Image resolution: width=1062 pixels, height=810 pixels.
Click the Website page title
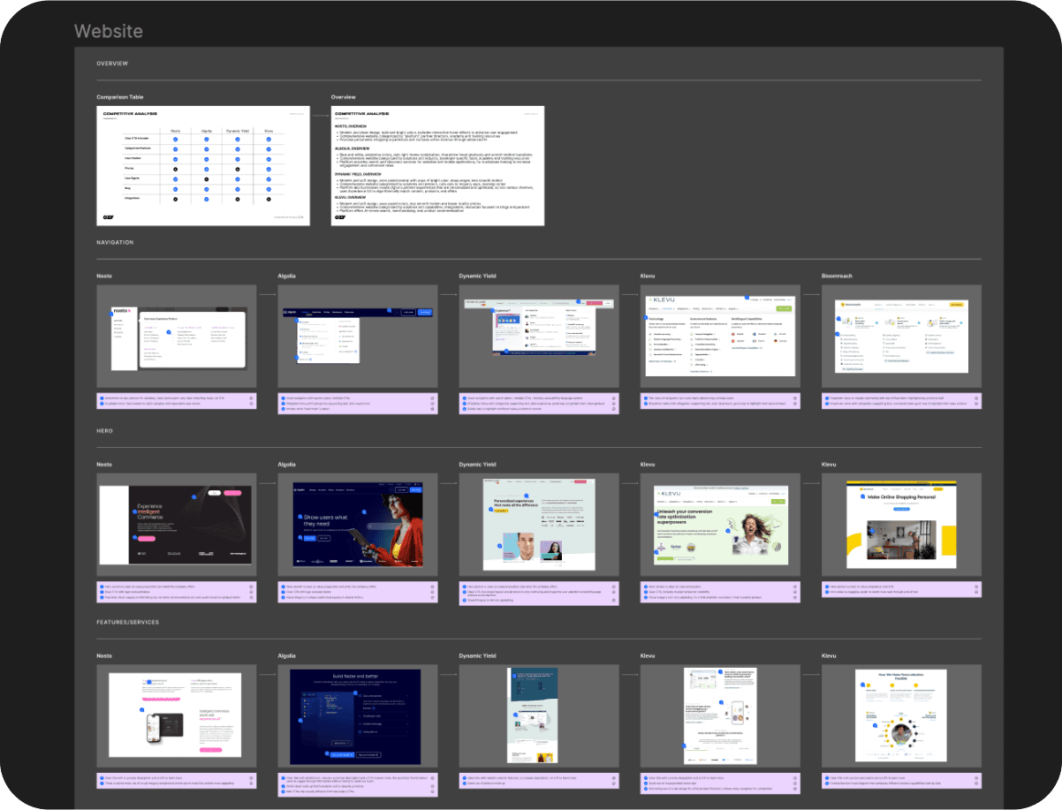tap(109, 31)
